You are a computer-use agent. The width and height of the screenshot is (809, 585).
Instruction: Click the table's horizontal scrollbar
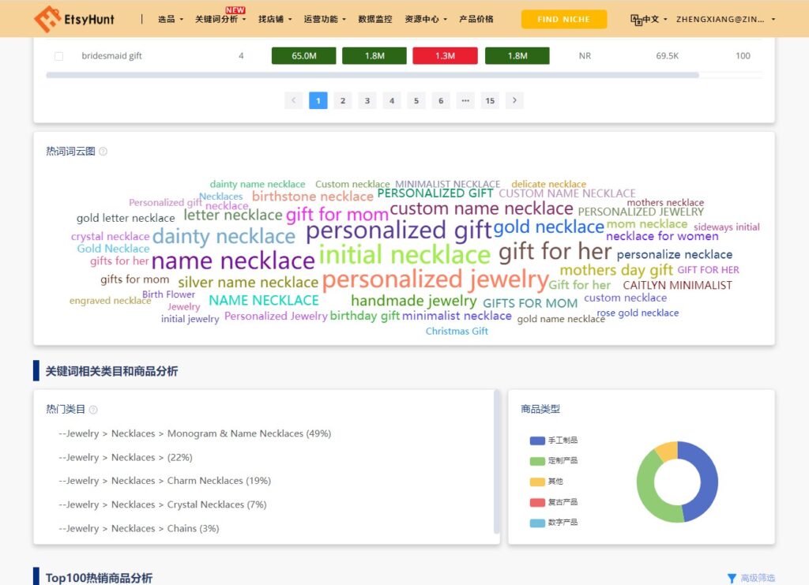point(372,75)
